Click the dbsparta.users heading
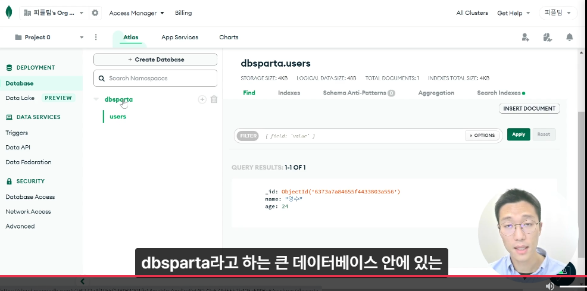 pos(276,63)
